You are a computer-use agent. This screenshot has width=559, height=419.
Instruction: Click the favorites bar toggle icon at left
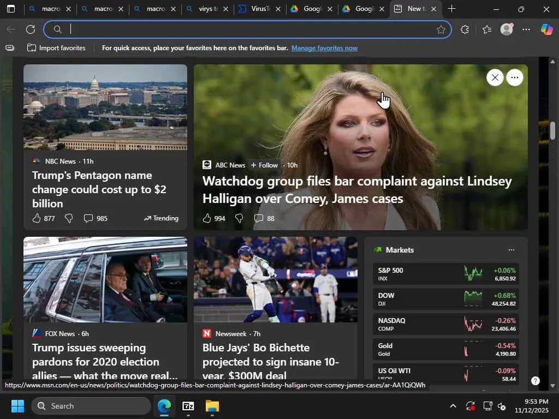pyautogui.click(x=10, y=48)
